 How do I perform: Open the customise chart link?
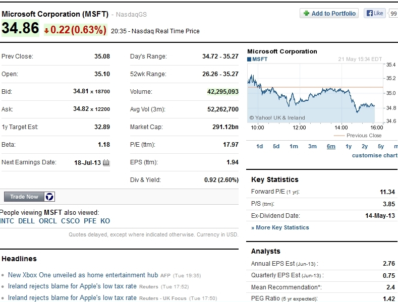[x=375, y=155]
